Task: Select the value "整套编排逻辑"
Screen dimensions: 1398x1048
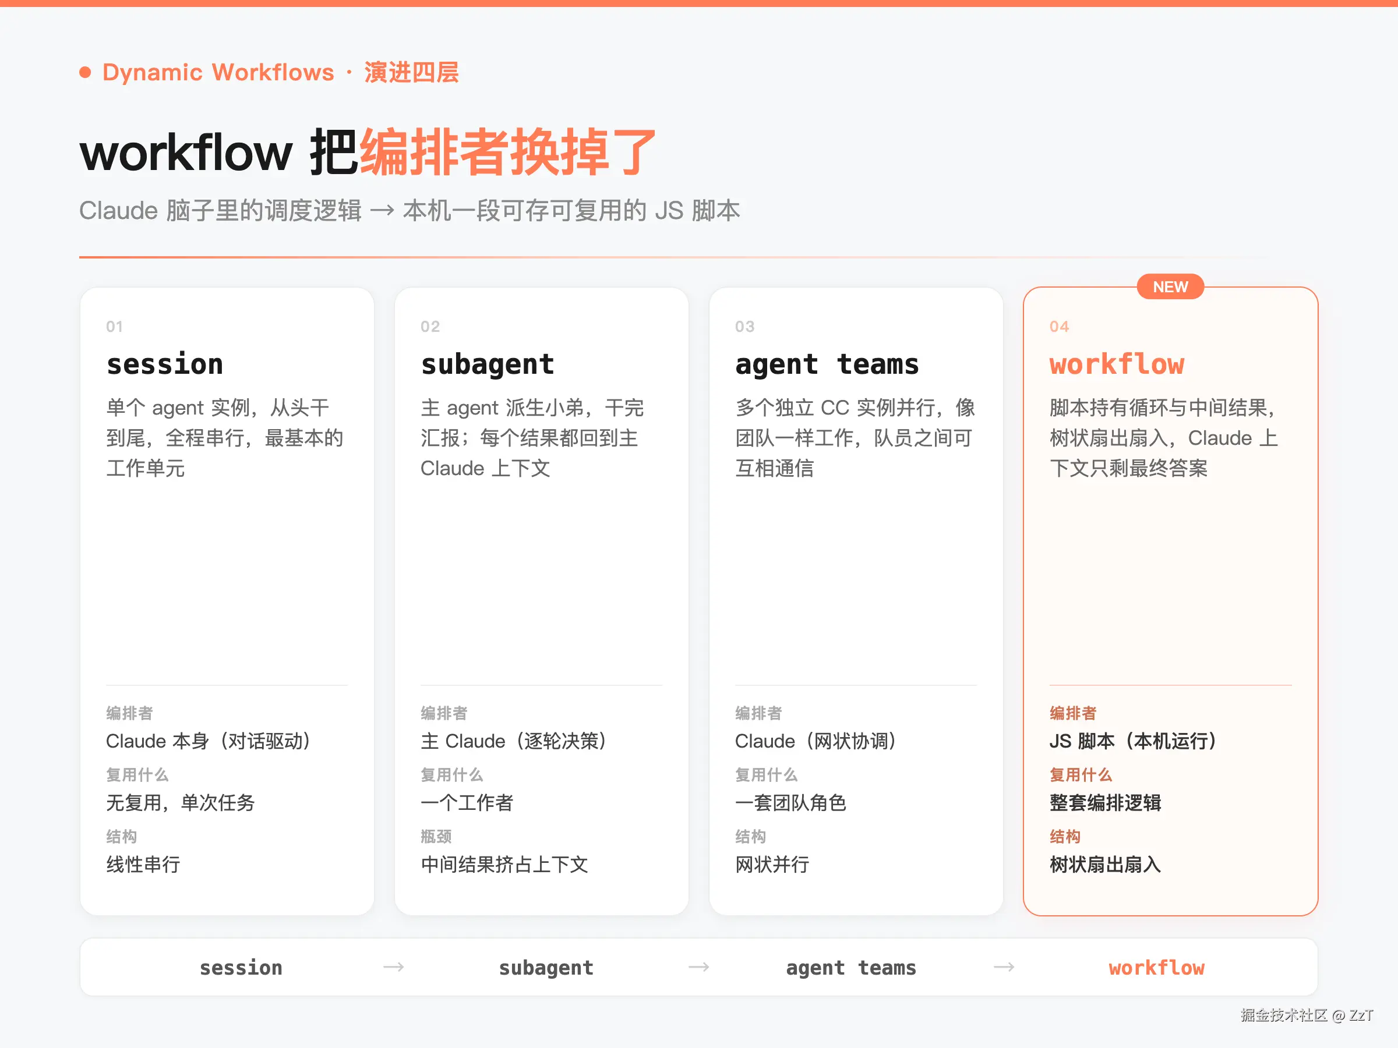Action: coord(1106,803)
